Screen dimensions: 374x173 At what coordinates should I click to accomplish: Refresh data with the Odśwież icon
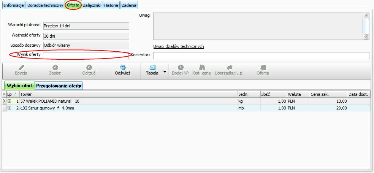pos(123,67)
